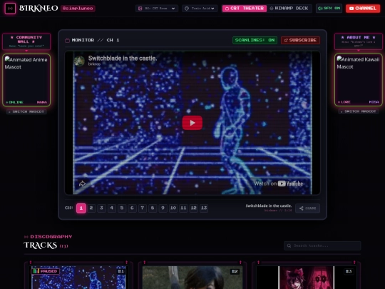Open the BG: CRT Room dropdown
385x289 pixels.
(157, 9)
